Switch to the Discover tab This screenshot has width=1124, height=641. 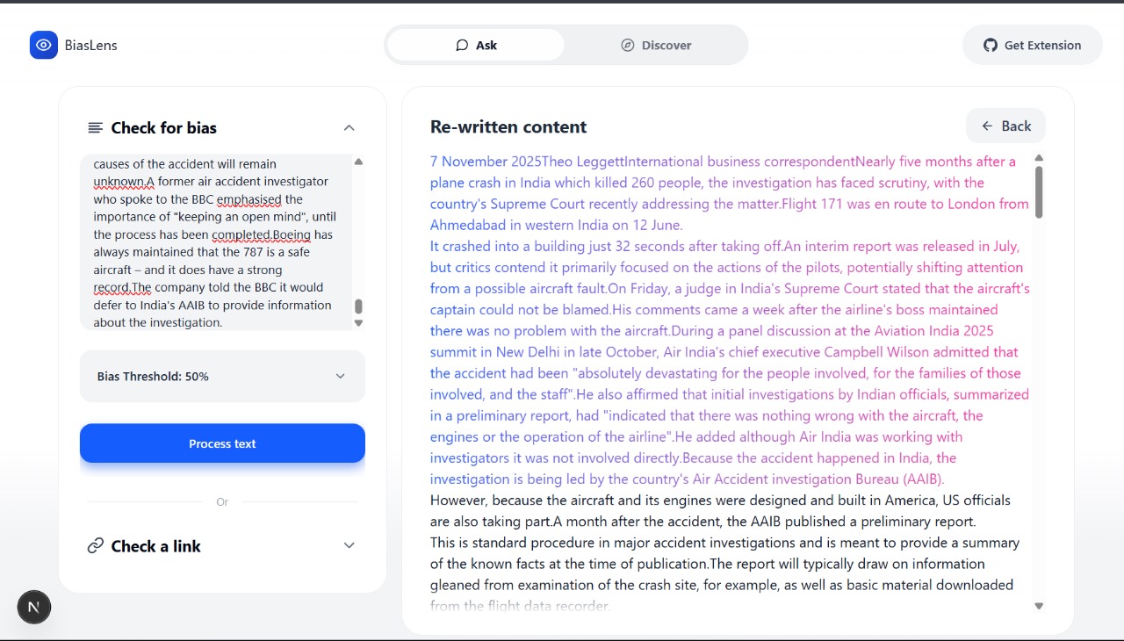[656, 45]
